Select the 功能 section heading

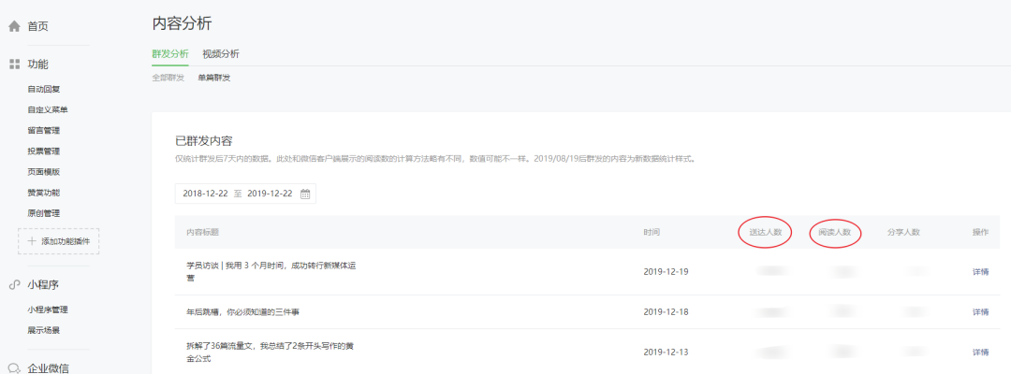(38, 65)
